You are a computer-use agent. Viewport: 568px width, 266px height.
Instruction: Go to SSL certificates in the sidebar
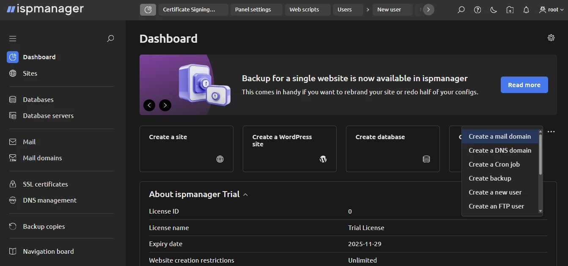point(45,184)
